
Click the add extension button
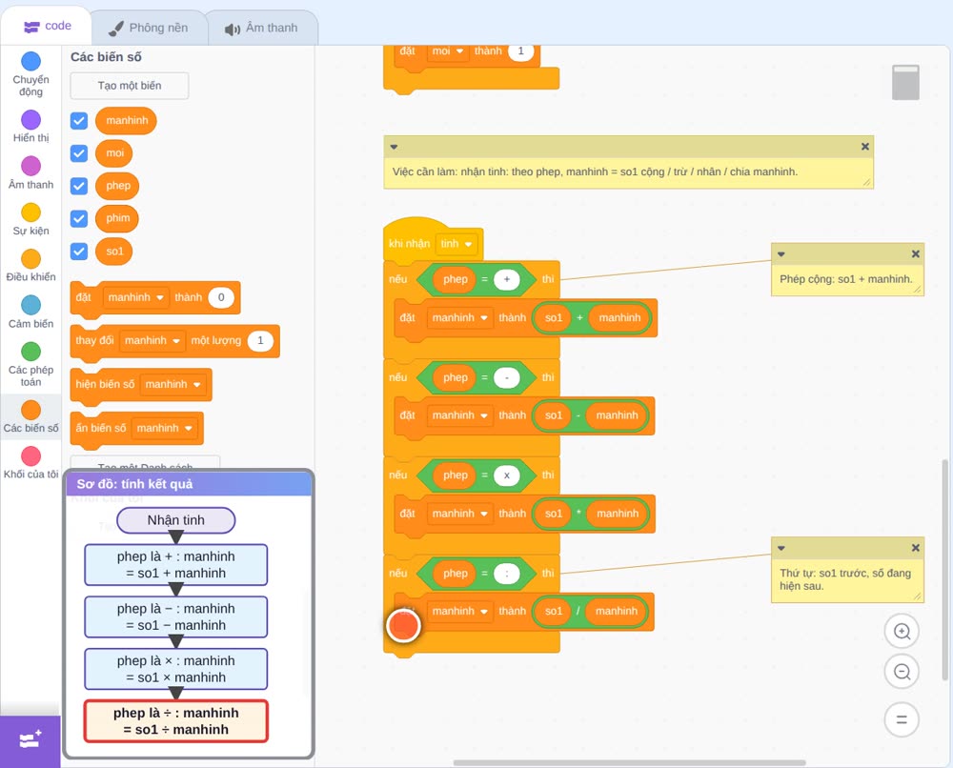[30, 740]
